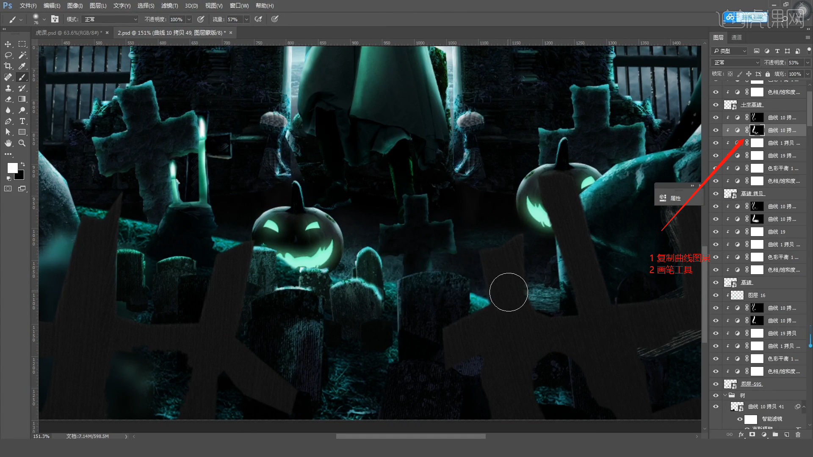Select the Magic Wand tool
This screenshot has height=457, width=813.
click(x=22, y=55)
